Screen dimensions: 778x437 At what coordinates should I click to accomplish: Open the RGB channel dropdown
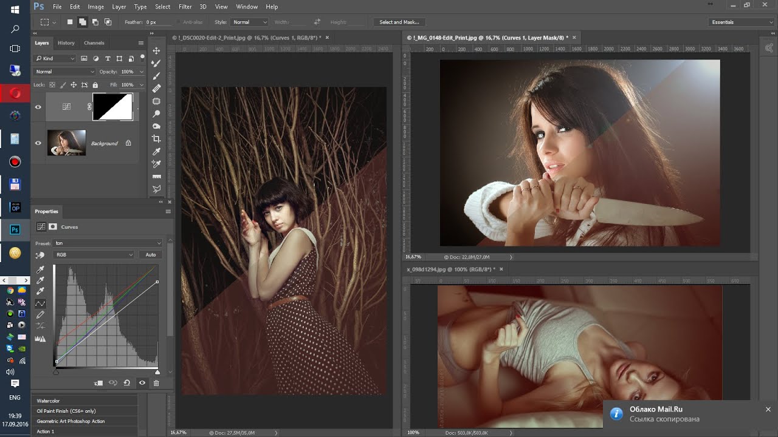click(94, 255)
